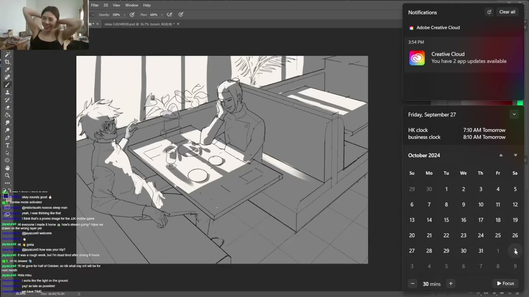The height and width of the screenshot is (297, 529).
Task: Select October 15 in the calendar
Action: point(446,220)
